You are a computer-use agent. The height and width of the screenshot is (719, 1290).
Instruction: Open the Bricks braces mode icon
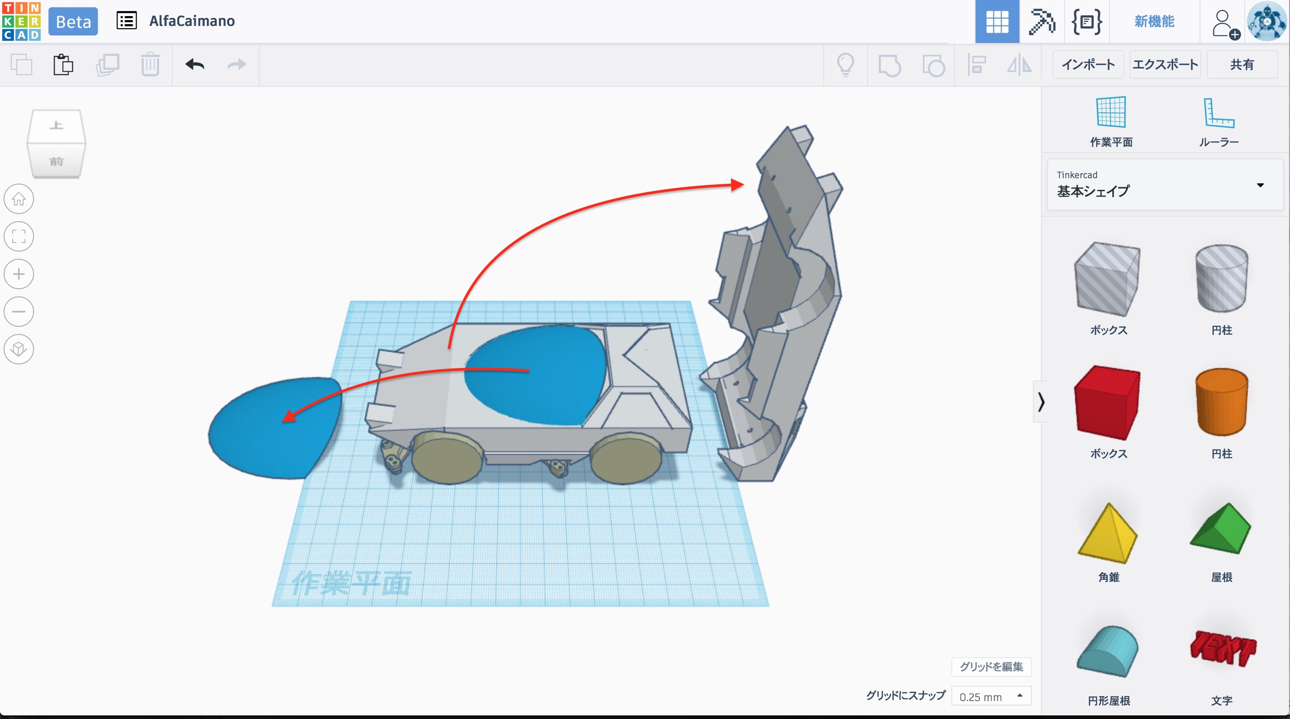1086,21
